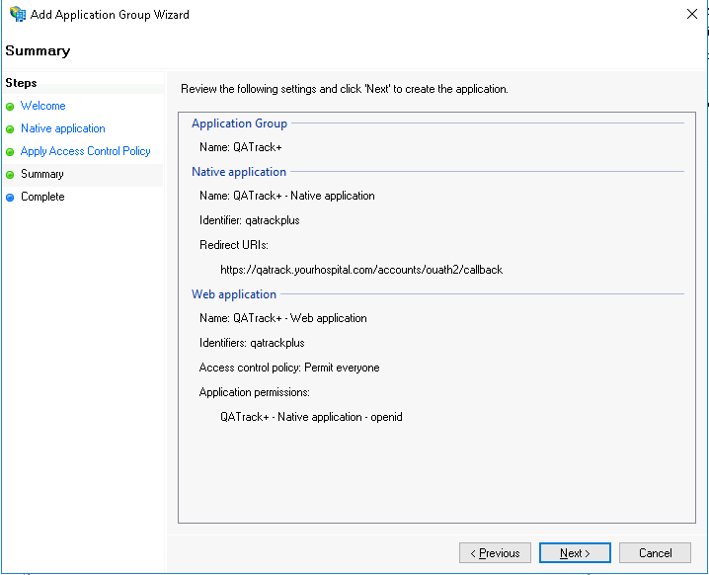Click green bullet beside Summary step
The height and width of the screenshot is (575, 709).
point(10,175)
